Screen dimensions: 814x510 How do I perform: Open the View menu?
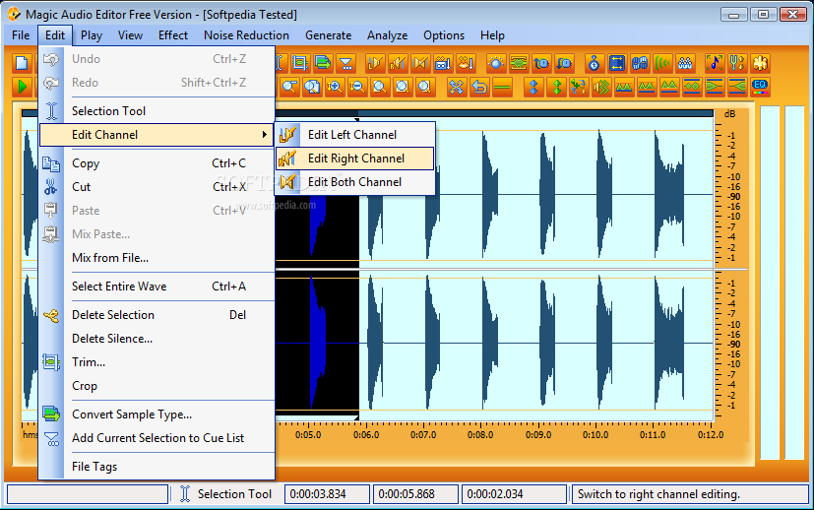click(130, 35)
